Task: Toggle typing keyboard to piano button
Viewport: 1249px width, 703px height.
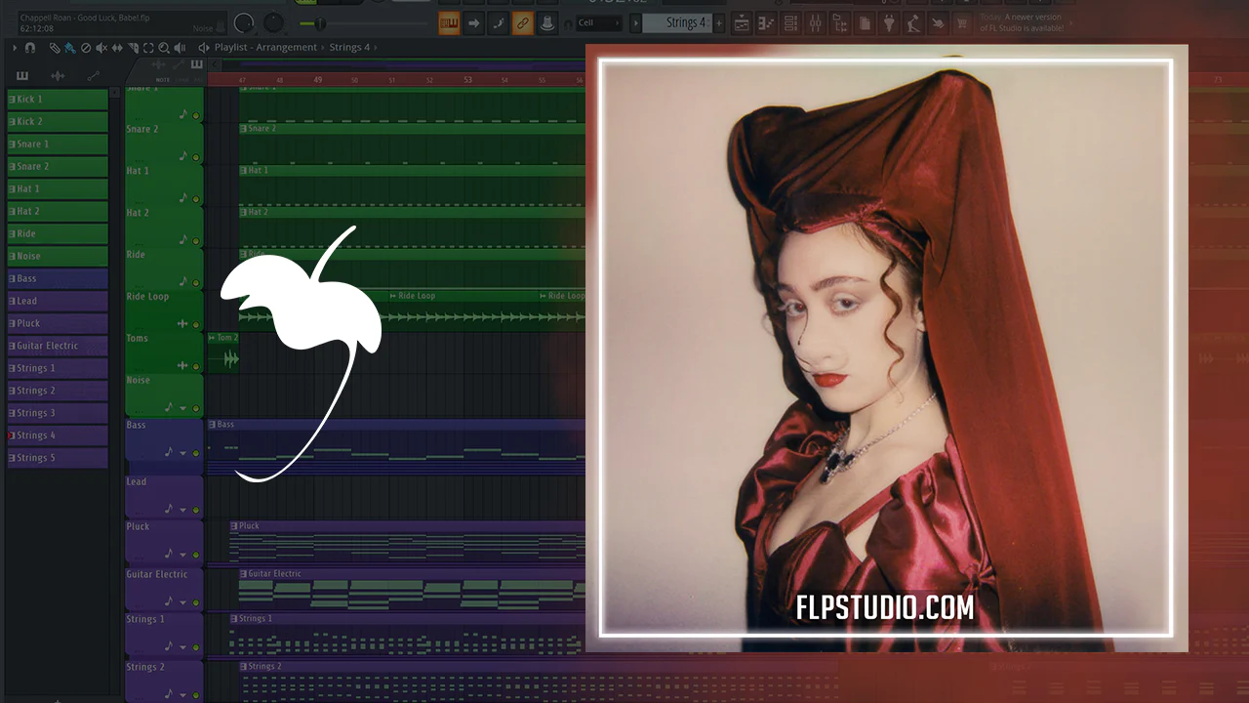Action: 449,22
